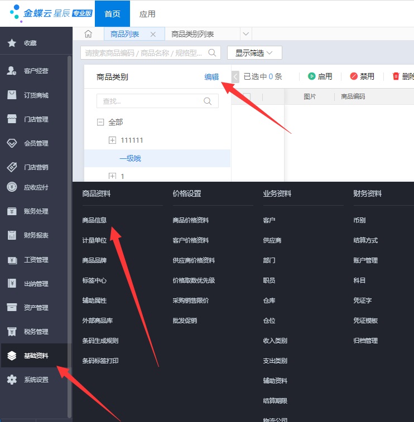The width and height of the screenshot is (414, 422).
Task: Collapse the 全部 category tree node
Action: (100, 122)
